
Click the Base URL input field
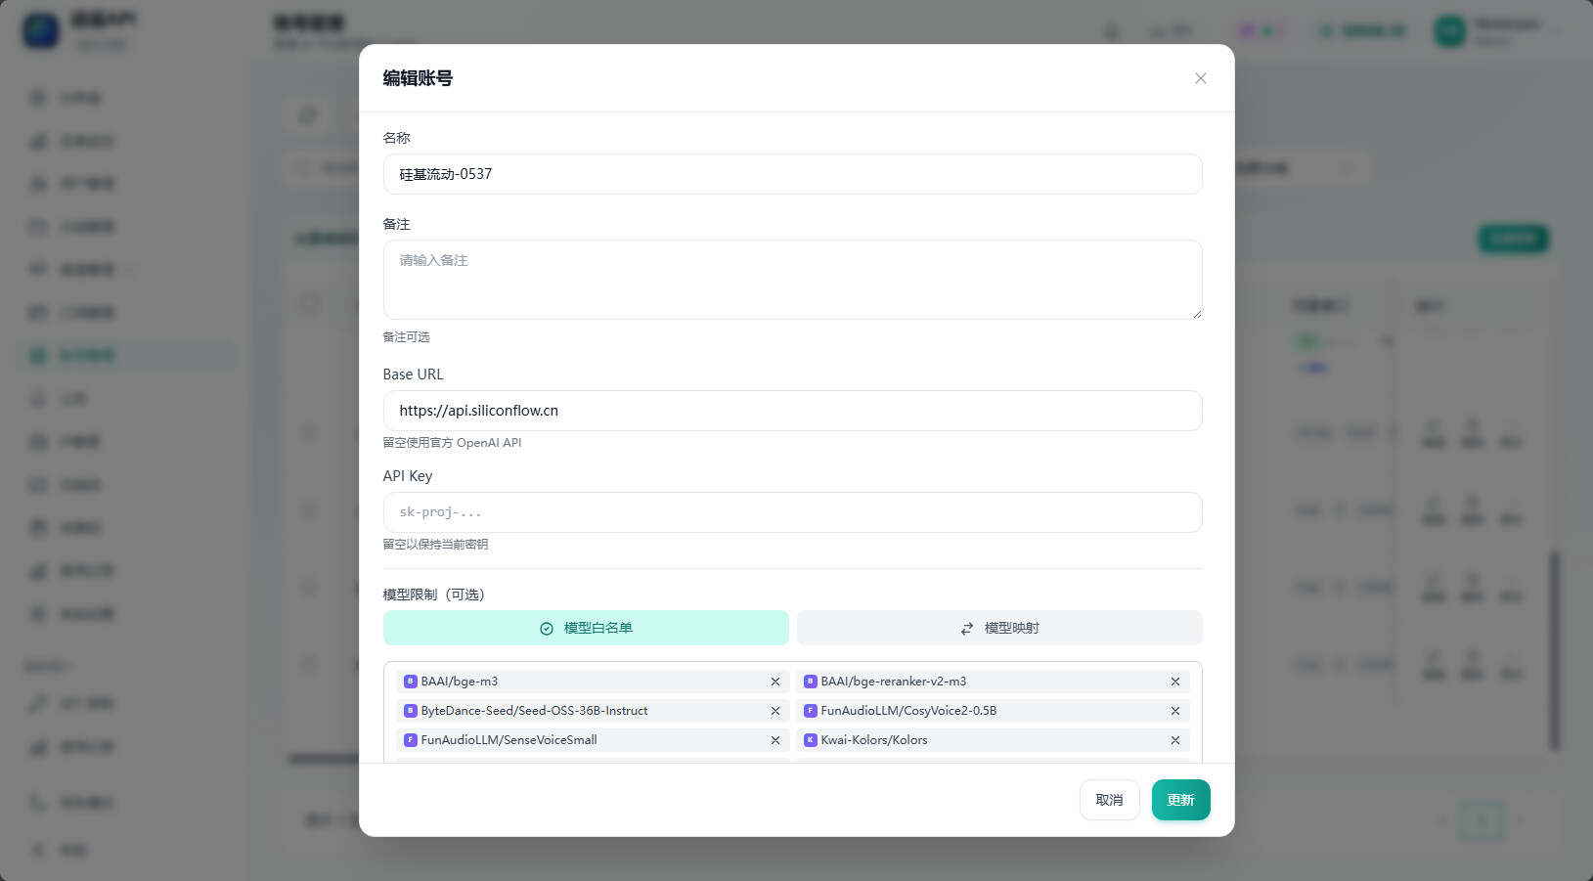coord(792,411)
